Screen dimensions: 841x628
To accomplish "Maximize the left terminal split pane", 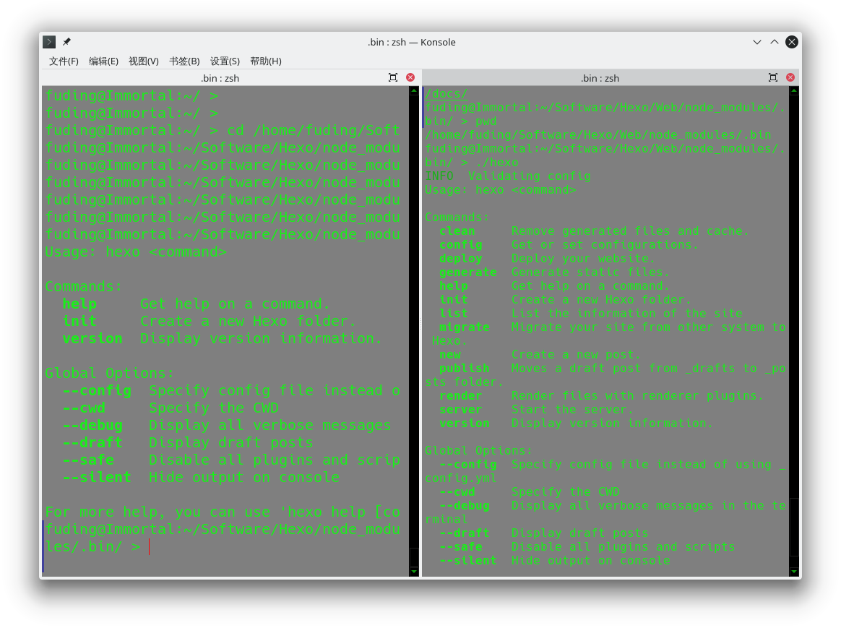I will coord(392,78).
